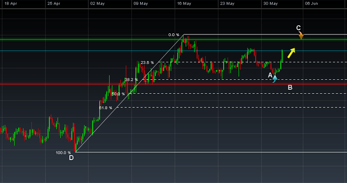Image resolution: width=347 pixels, height=183 pixels.
Task: Click the "23.6 %" Fibonacci label
Action: tap(147, 63)
